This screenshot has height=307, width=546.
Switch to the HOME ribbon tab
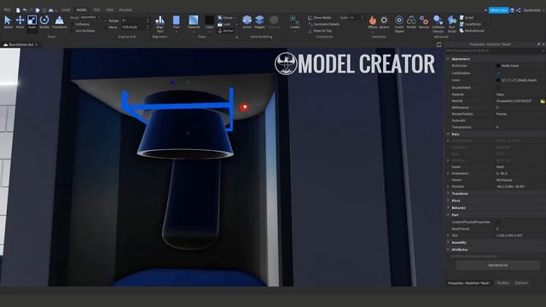(66, 10)
